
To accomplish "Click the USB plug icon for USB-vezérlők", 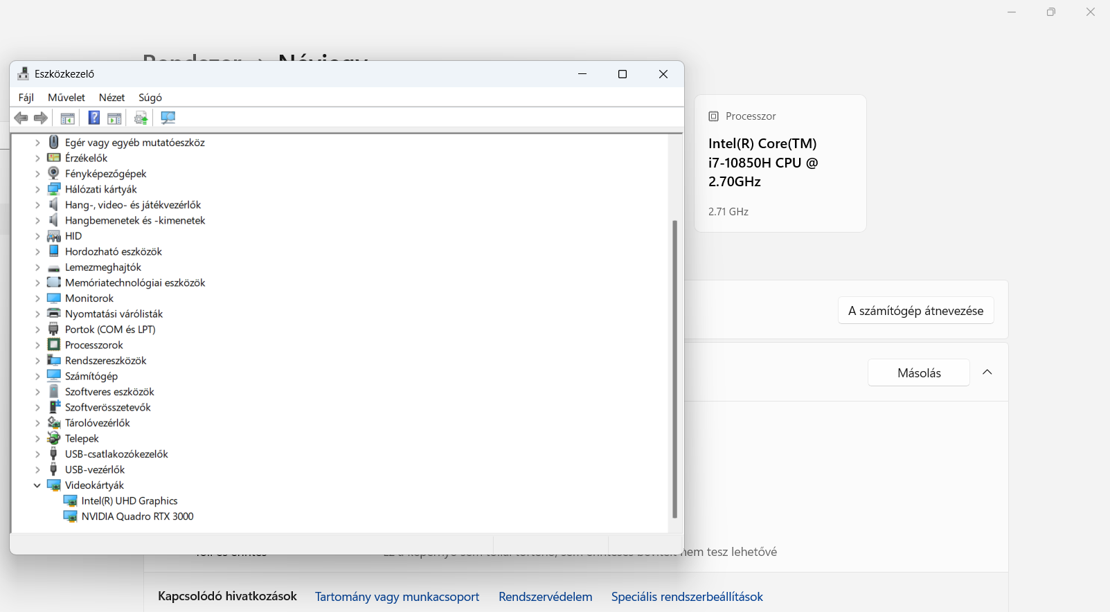I will 54,469.
